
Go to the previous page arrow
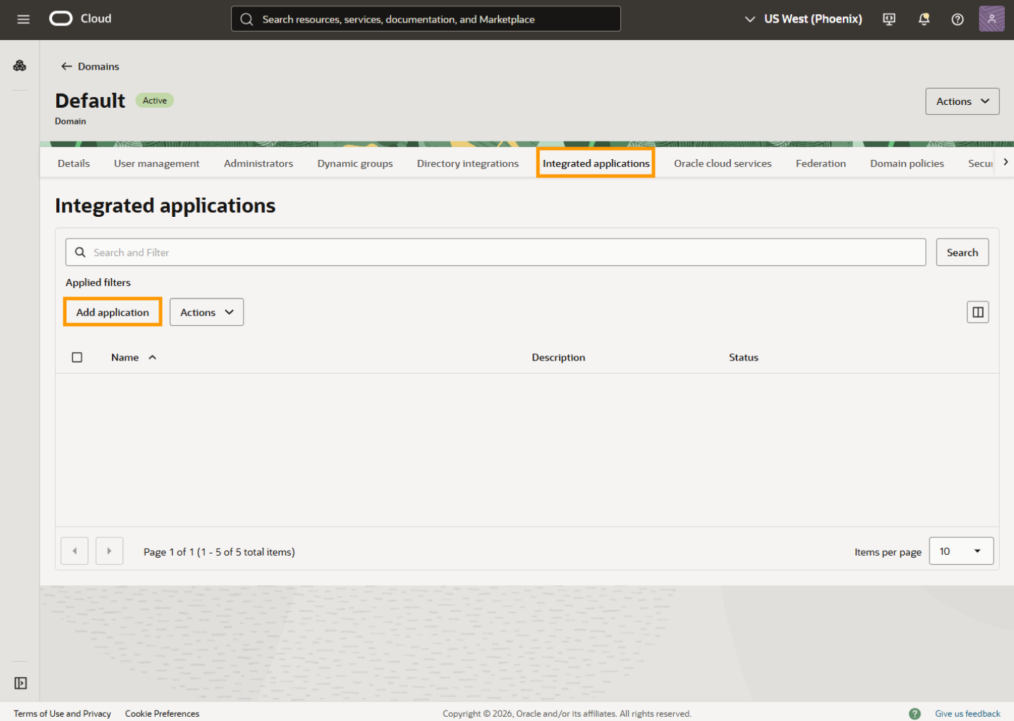coord(75,551)
